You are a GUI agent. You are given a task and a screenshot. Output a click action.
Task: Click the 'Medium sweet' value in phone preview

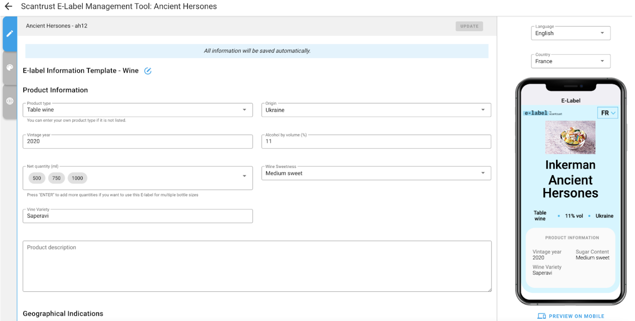[x=592, y=258]
